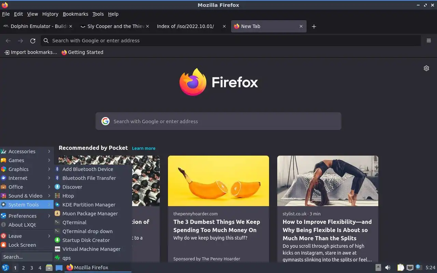Click Lock Screen menu entry
Viewport: 437px width, 273px height.
27,245
